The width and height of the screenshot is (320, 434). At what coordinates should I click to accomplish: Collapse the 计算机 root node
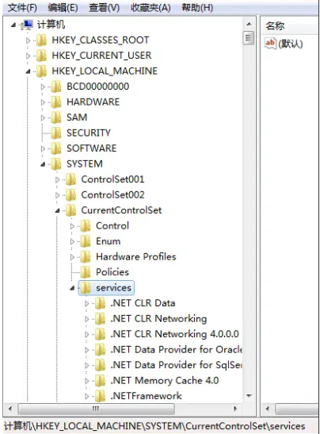point(13,25)
